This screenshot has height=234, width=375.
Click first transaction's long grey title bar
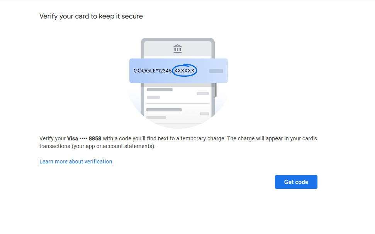click(160, 90)
